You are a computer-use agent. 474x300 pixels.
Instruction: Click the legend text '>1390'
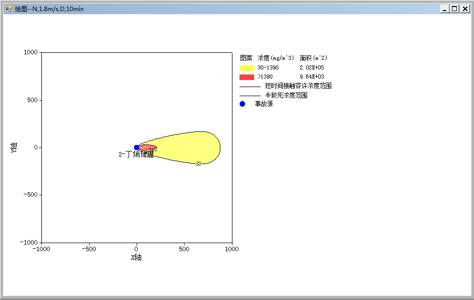pos(265,77)
